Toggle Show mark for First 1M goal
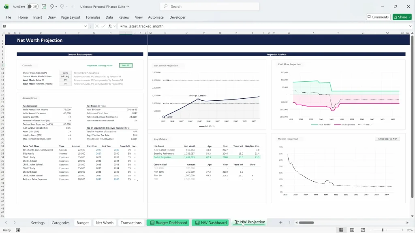Viewport: 415px width, 233px height. (252, 176)
